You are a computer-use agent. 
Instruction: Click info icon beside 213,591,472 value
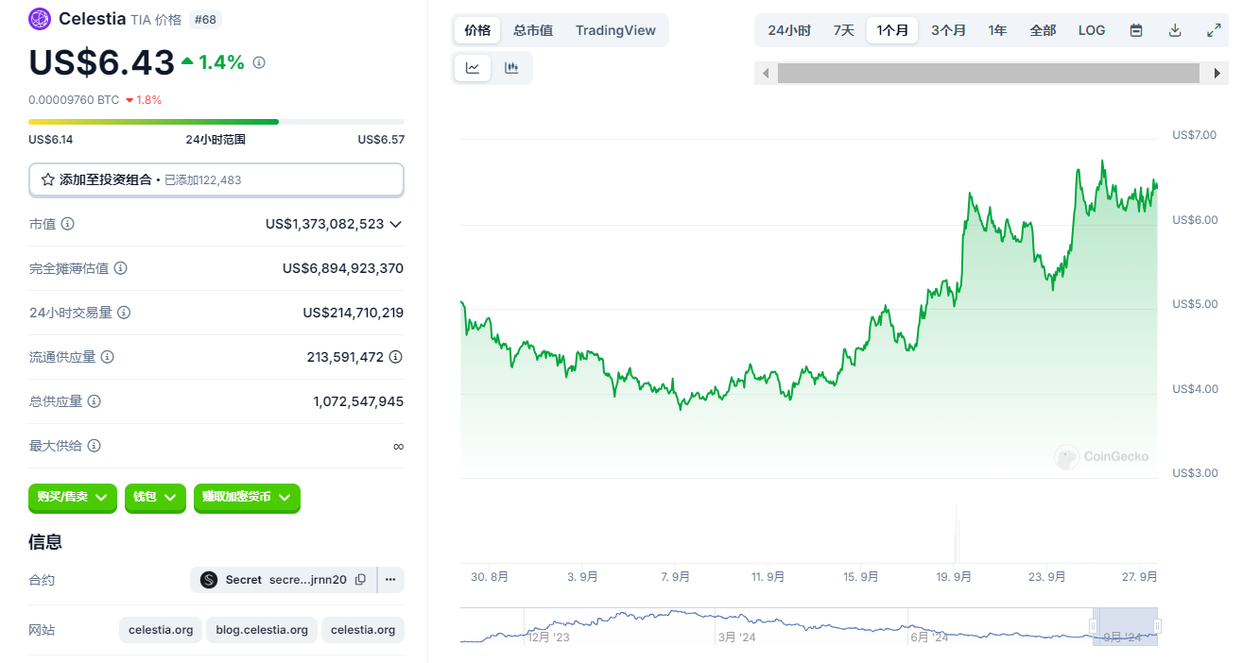tap(396, 357)
